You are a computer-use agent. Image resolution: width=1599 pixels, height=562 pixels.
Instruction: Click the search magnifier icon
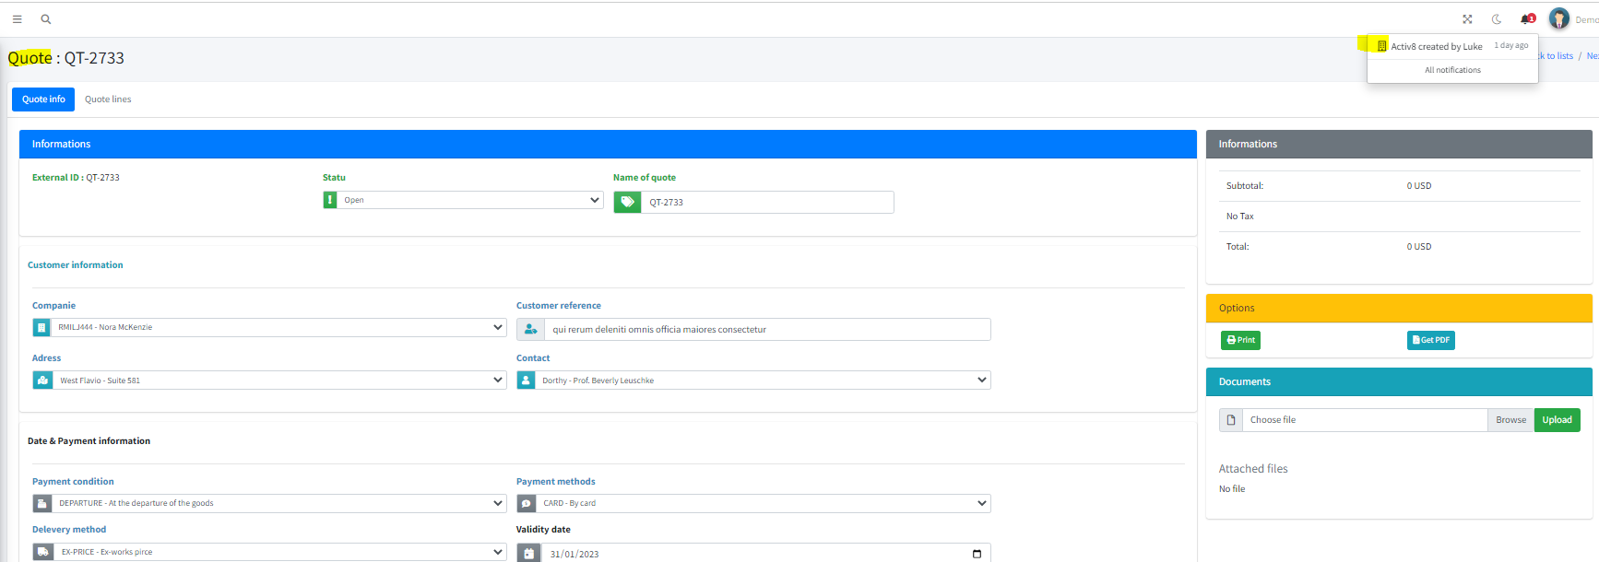(46, 18)
